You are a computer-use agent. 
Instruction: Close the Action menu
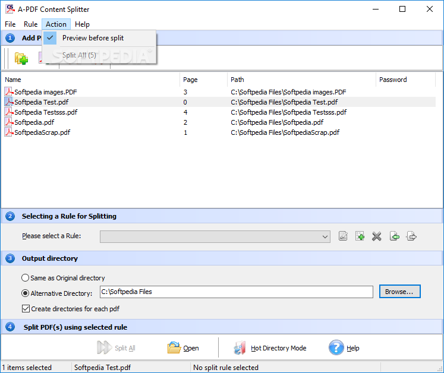pyautogui.click(x=56, y=24)
